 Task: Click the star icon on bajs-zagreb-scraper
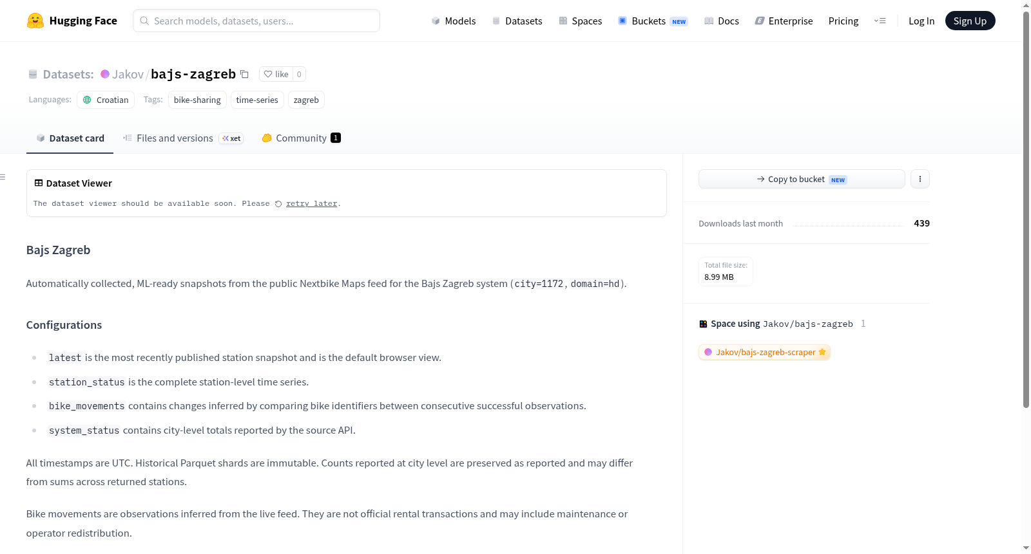coord(822,352)
